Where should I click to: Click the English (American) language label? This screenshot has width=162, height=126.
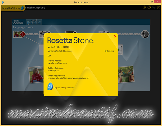click(x=35, y=8)
